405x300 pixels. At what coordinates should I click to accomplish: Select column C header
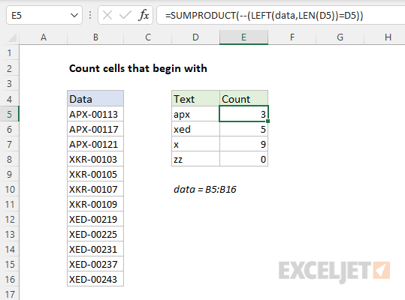point(148,37)
